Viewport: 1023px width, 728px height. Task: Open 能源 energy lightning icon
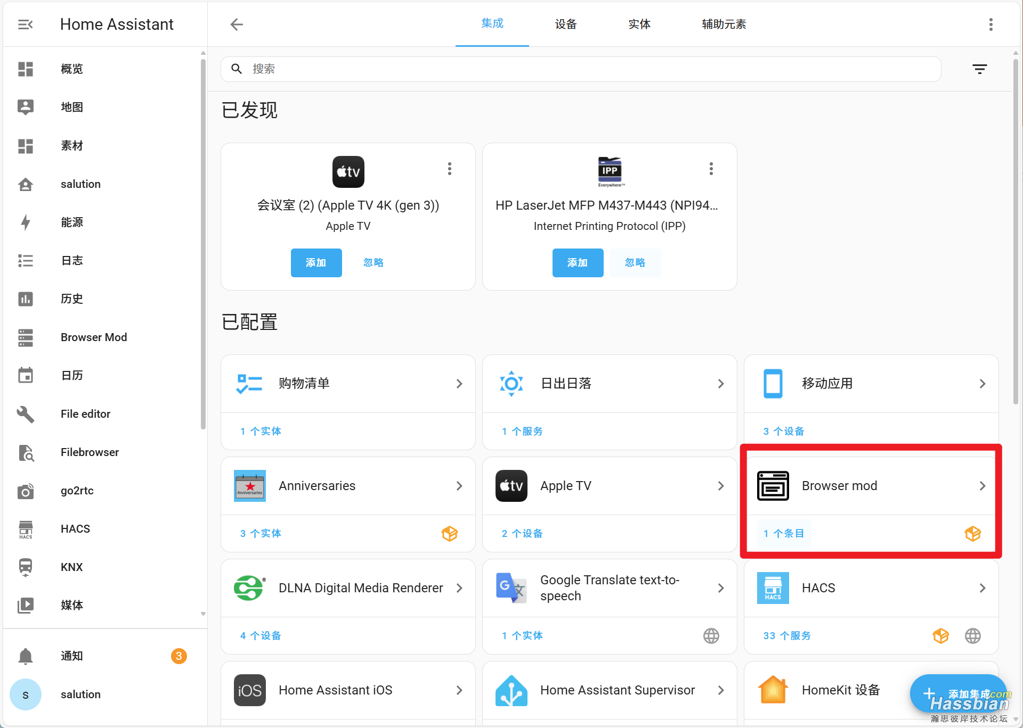(26, 222)
